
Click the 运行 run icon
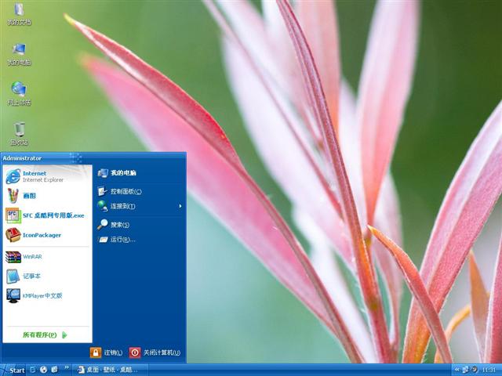click(103, 240)
